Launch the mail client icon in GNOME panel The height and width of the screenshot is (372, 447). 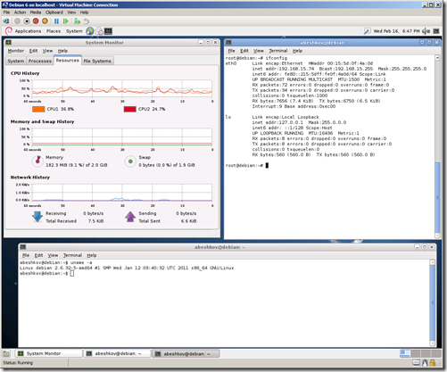pyautogui.click(x=99, y=31)
